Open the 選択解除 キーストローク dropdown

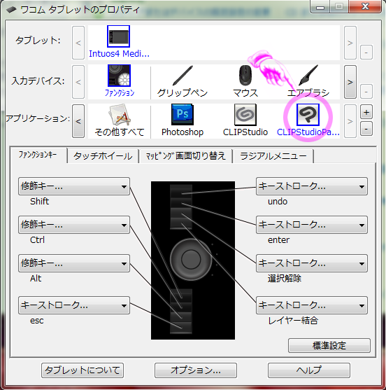(312, 263)
